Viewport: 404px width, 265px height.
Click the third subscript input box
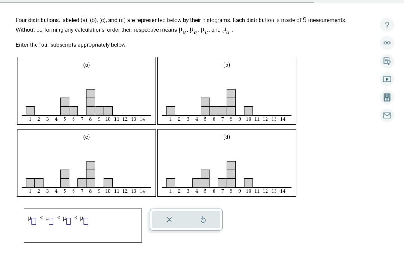pyautogui.click(x=68, y=221)
